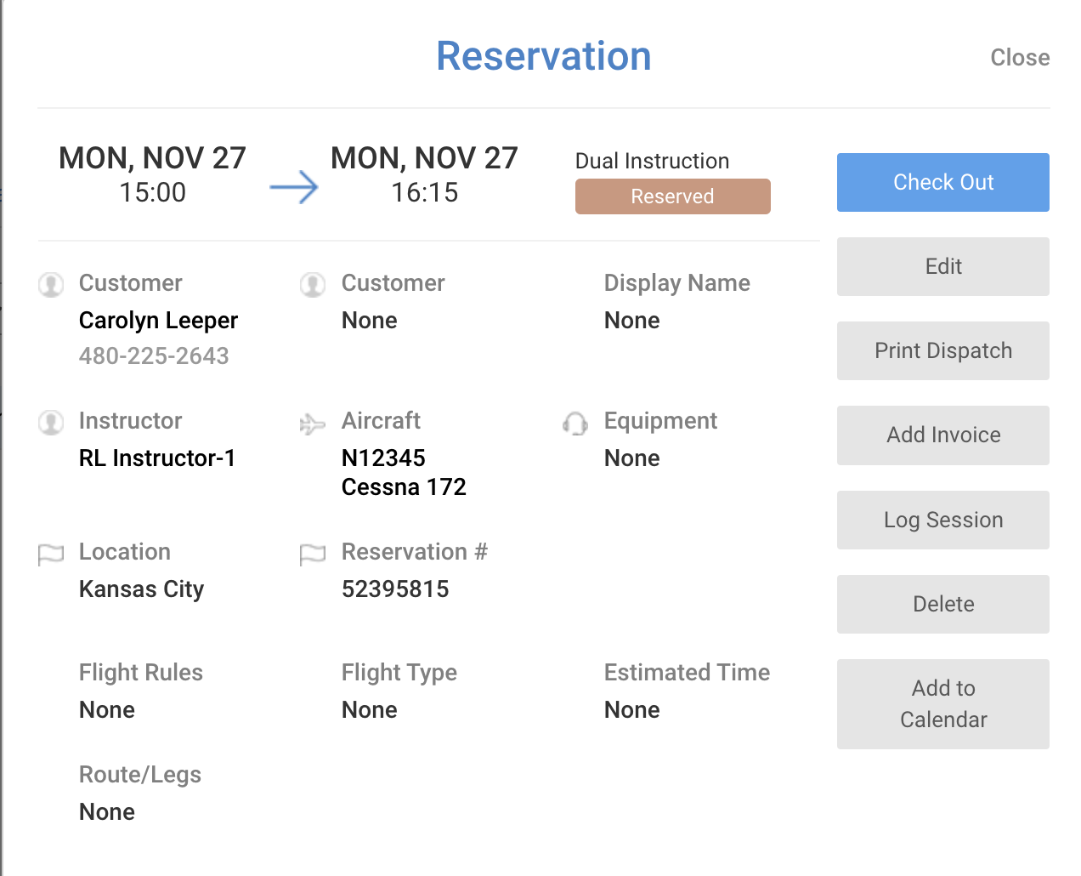Click start time 15:00
This screenshot has height=876, width=1081.
tap(152, 193)
